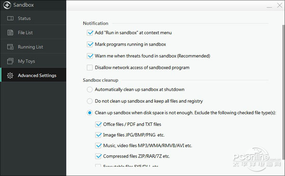Select Clean up when disk space not enough
The height and width of the screenshot is (176, 285).
pyautogui.click(x=90, y=113)
